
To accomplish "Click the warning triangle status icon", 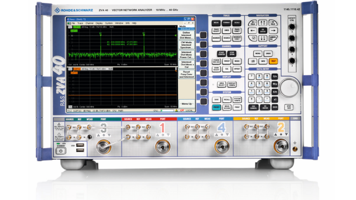I will point(176,111).
